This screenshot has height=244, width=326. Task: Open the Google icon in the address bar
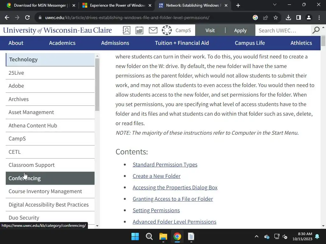255,18
